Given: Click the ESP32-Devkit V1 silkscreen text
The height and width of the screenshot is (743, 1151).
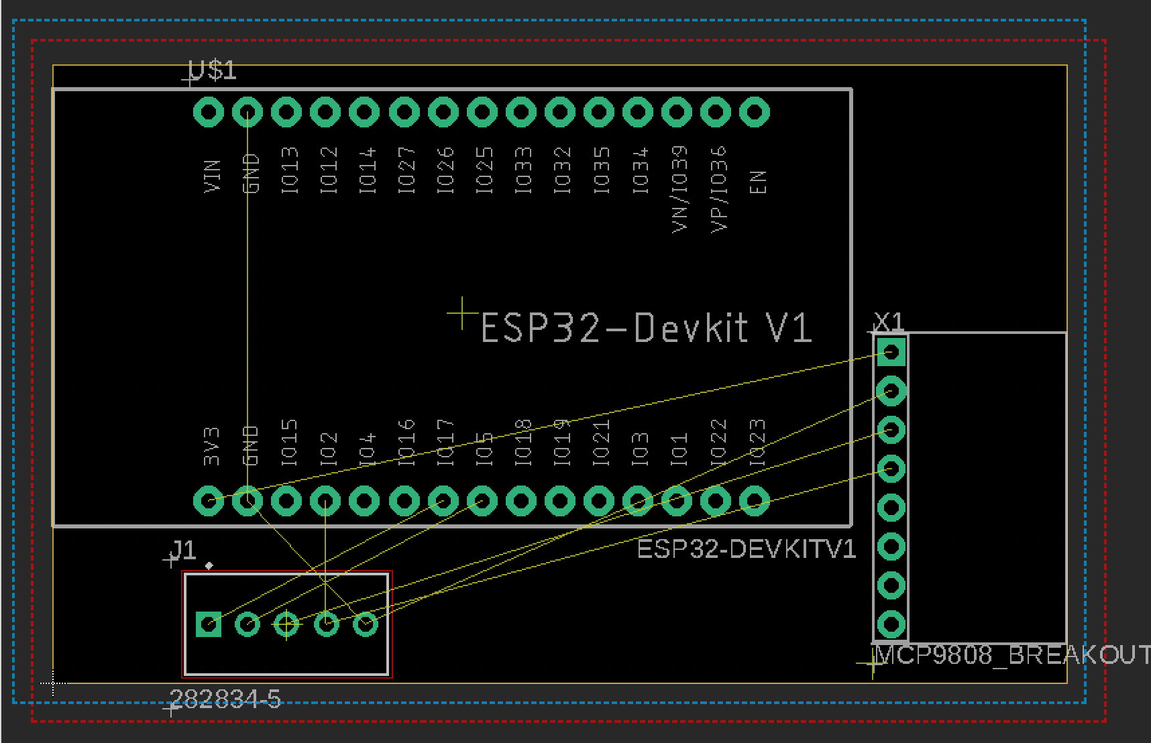Looking at the screenshot, I should 647,328.
